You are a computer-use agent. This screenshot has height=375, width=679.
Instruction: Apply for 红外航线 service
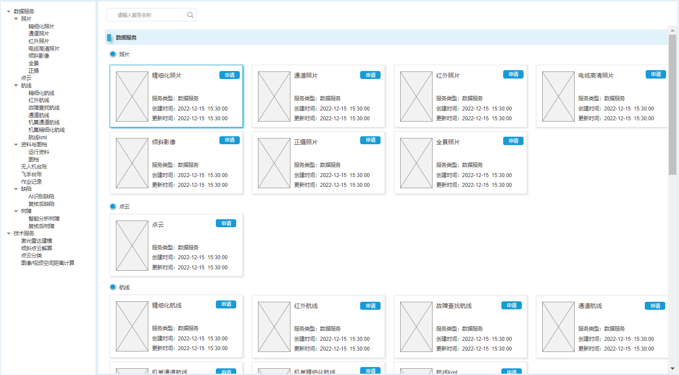tap(370, 306)
